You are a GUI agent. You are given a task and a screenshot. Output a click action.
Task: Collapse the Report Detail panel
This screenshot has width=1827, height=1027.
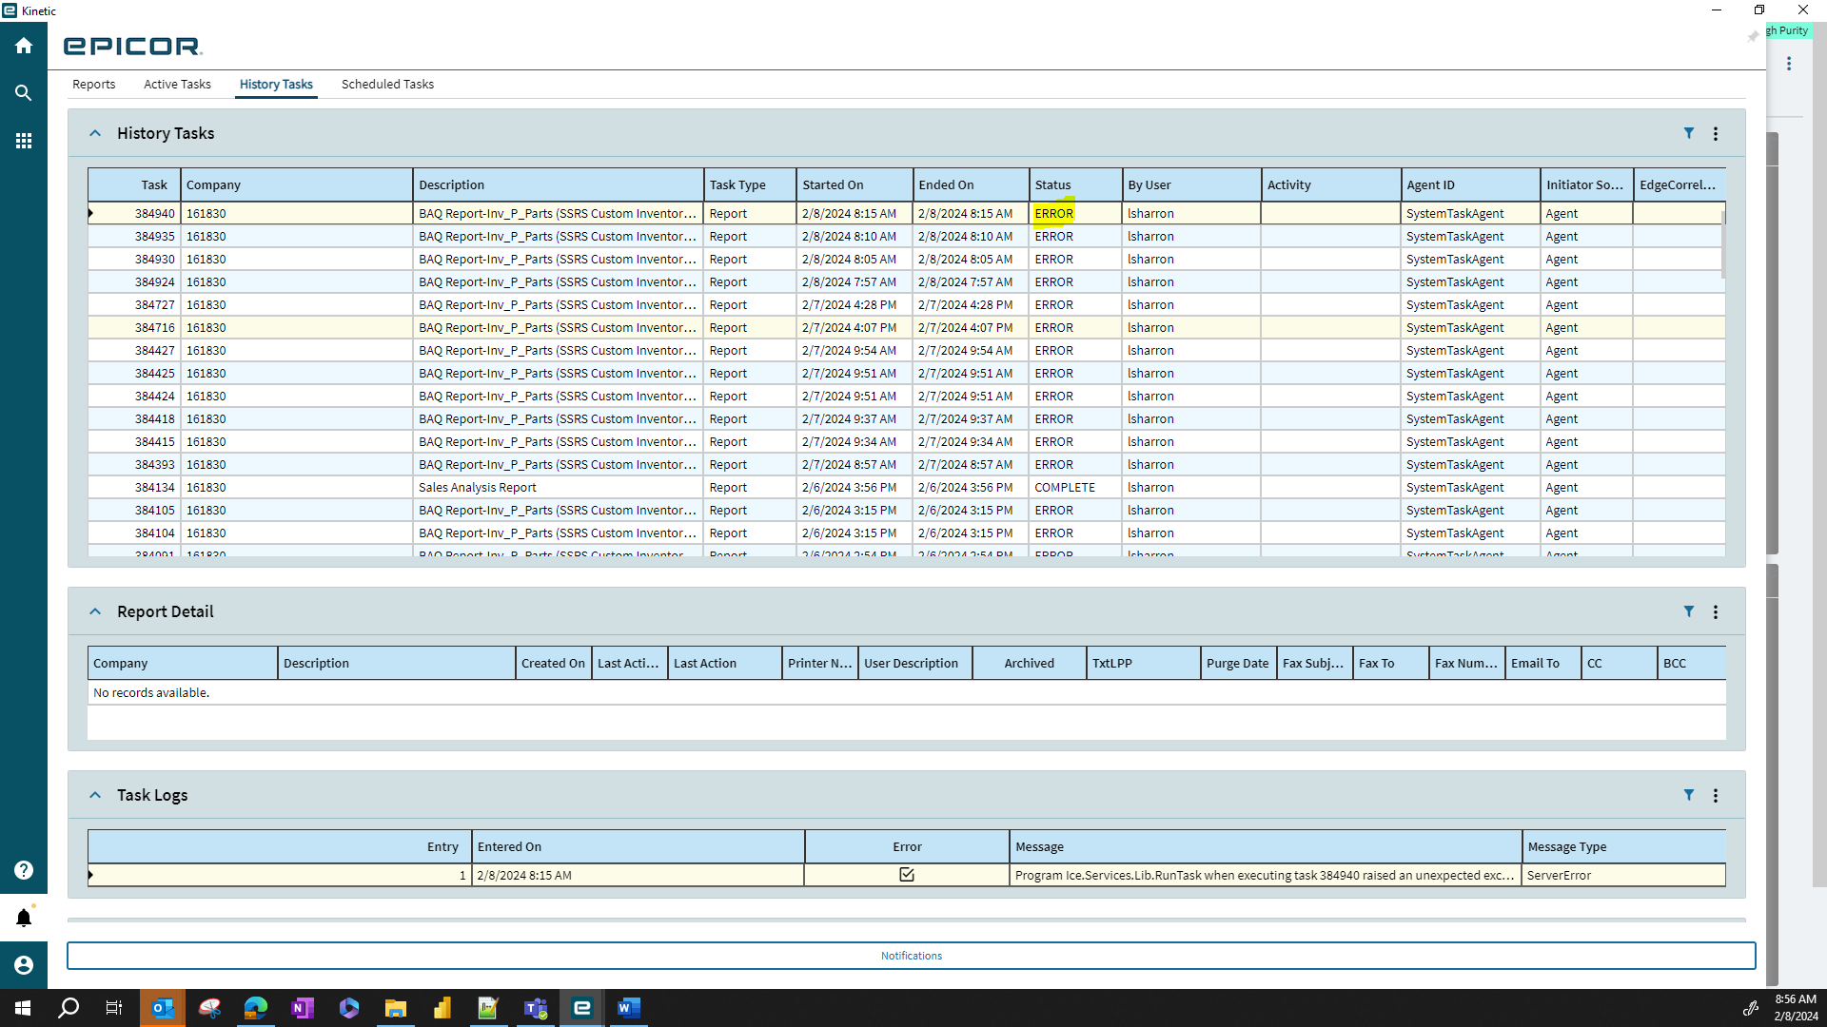(x=95, y=611)
